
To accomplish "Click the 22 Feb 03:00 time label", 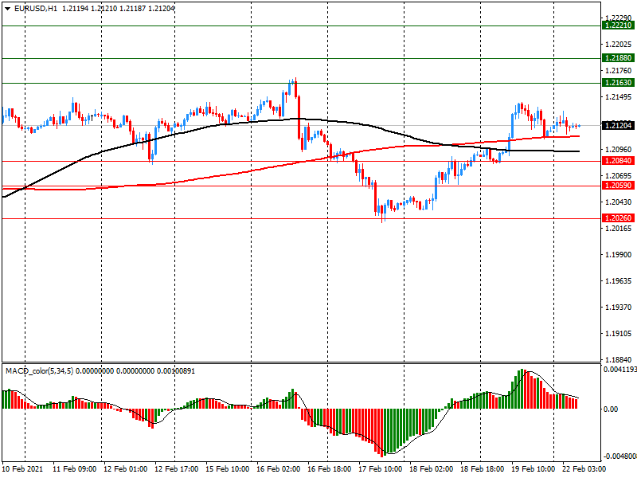I will (585, 469).
